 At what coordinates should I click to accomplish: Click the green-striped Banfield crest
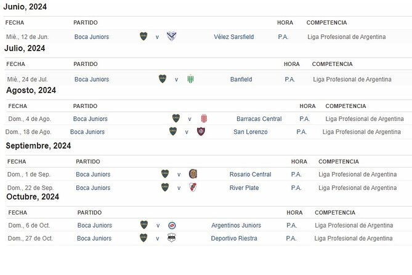(191, 79)
